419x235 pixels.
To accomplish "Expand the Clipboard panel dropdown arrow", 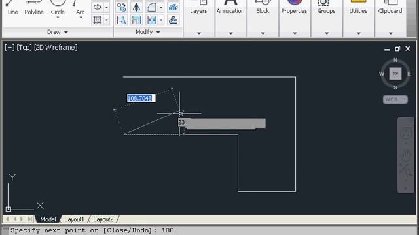I will click(x=390, y=33).
